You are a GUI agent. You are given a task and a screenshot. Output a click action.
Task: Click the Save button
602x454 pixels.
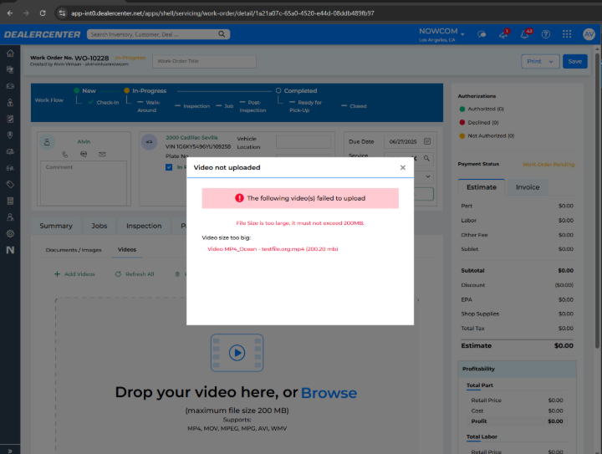[574, 61]
